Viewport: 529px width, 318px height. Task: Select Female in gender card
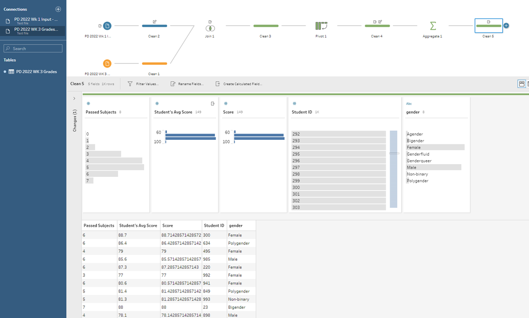point(435,147)
